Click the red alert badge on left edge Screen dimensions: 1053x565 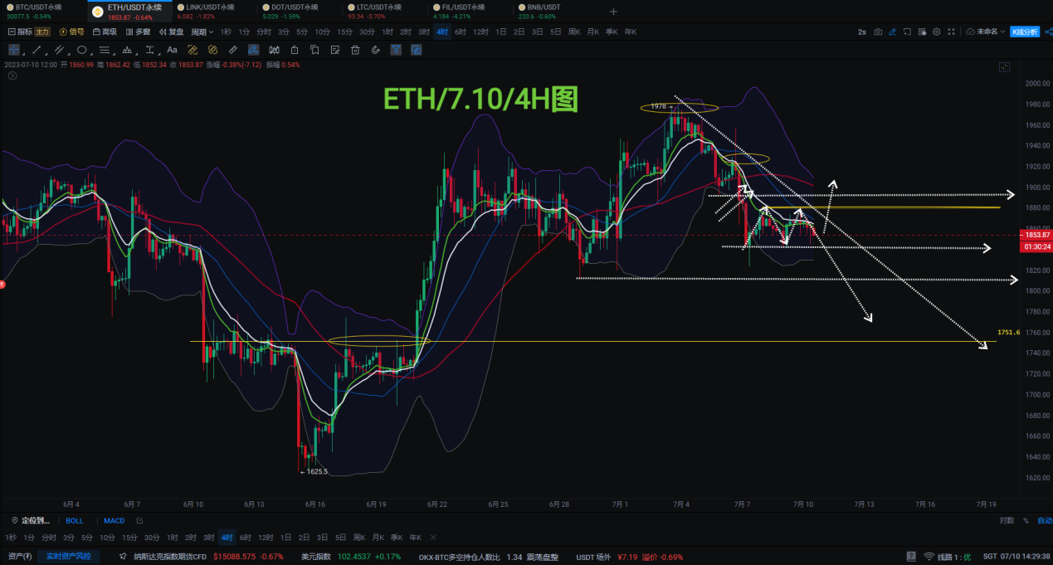coord(2,285)
